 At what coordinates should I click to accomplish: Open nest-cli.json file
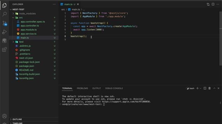click(x=26, y=58)
